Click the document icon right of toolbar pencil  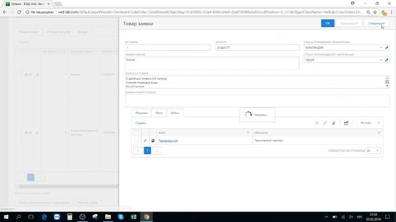pos(334,123)
